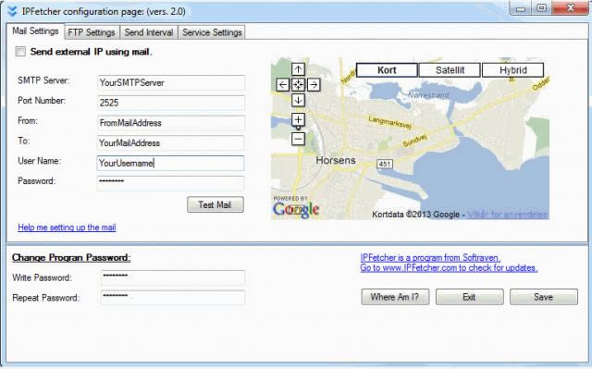This screenshot has height=369, width=592.
Task: Select the Kort map view
Action: coord(387,70)
